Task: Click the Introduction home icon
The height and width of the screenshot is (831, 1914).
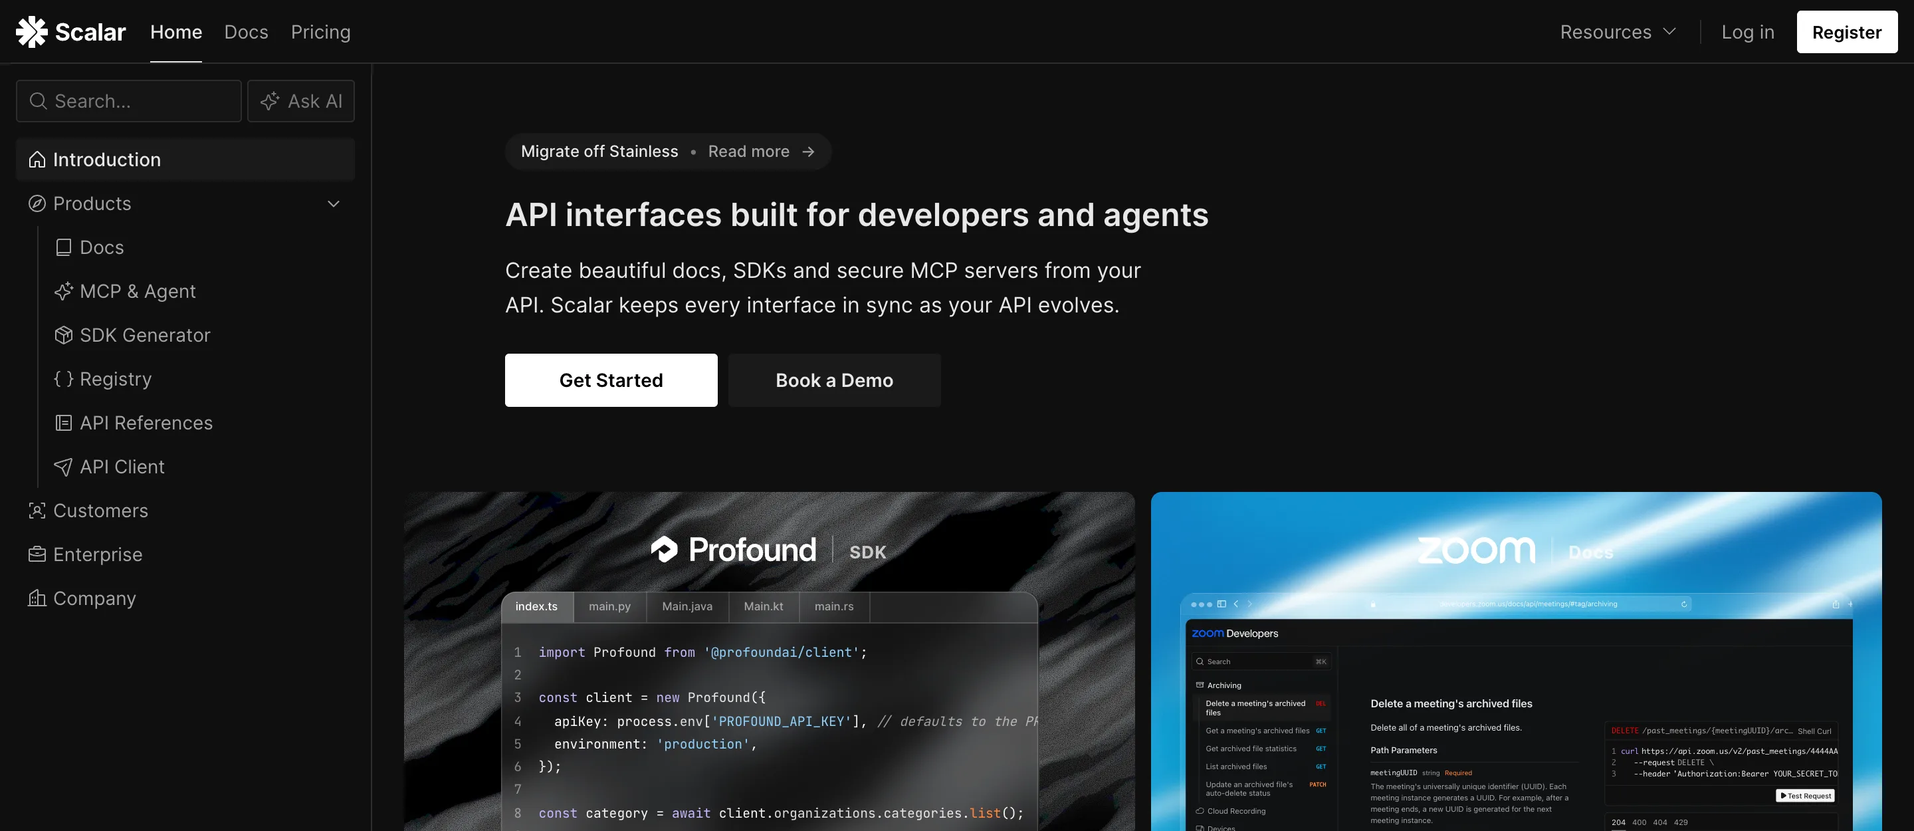Action: (x=37, y=160)
